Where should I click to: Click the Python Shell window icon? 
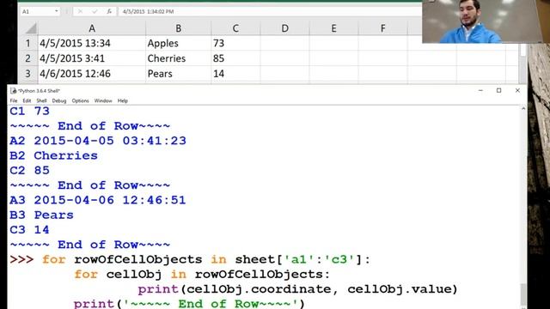(x=14, y=91)
